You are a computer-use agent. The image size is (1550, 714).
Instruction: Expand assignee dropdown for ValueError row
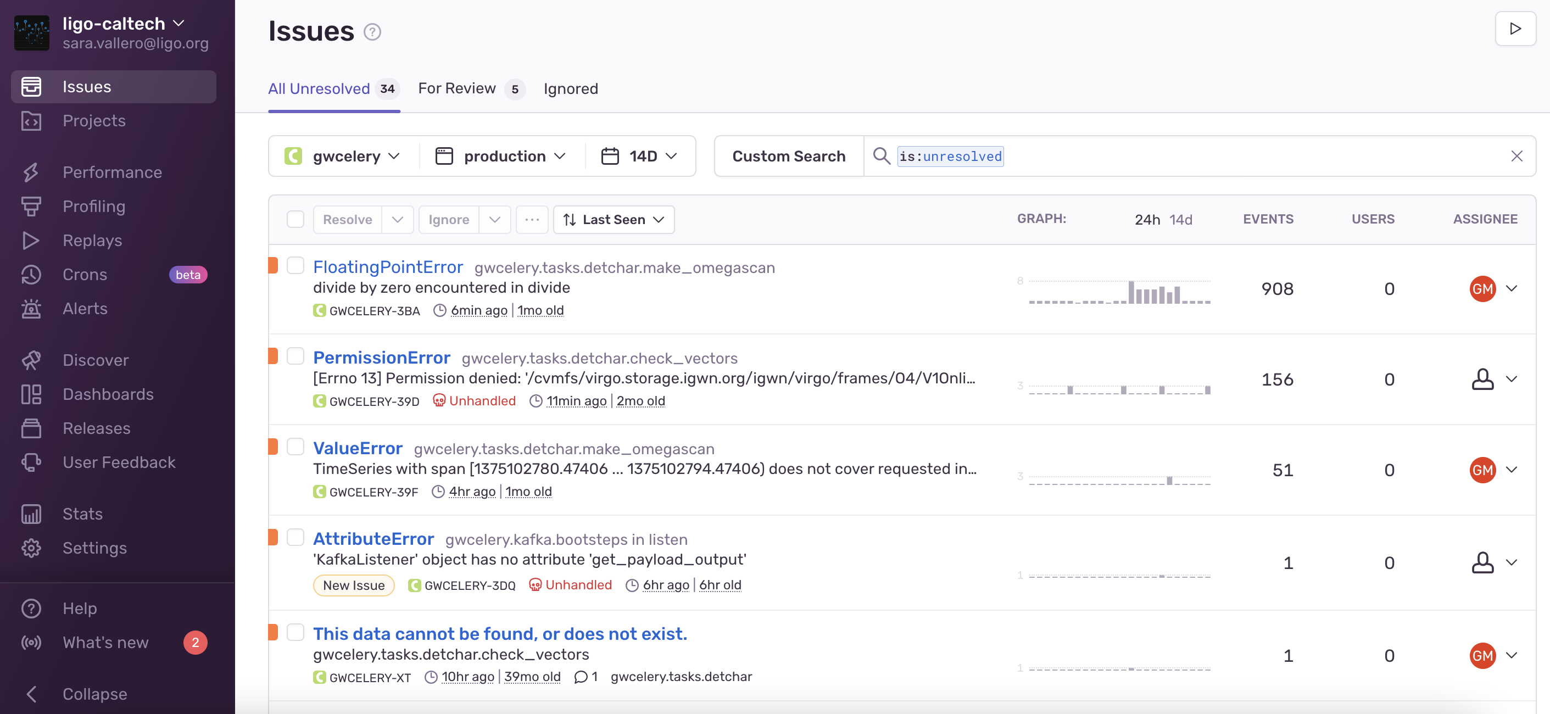pos(1512,470)
